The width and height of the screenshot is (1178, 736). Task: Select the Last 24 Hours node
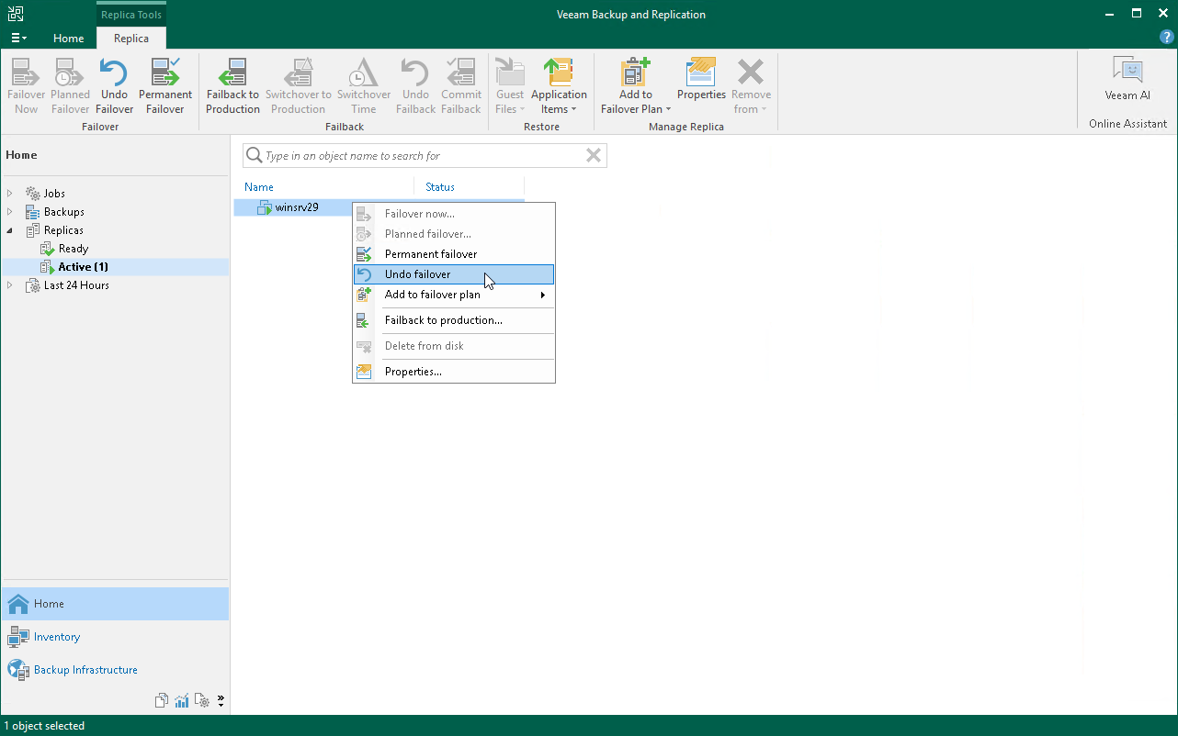(x=76, y=285)
